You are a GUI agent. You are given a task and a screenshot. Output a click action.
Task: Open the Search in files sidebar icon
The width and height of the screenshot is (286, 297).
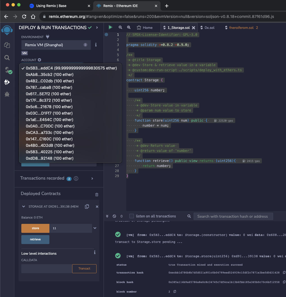pyautogui.click(x=7, y=58)
